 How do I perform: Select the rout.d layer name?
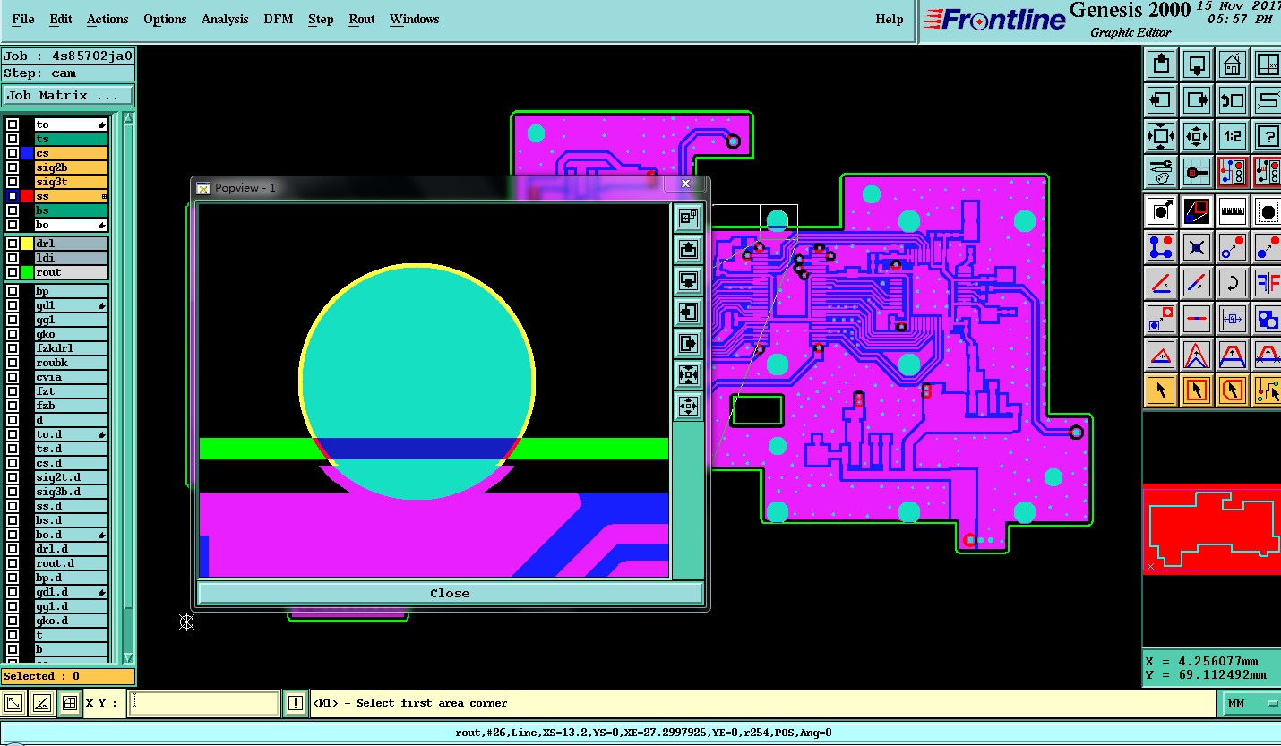(72, 563)
